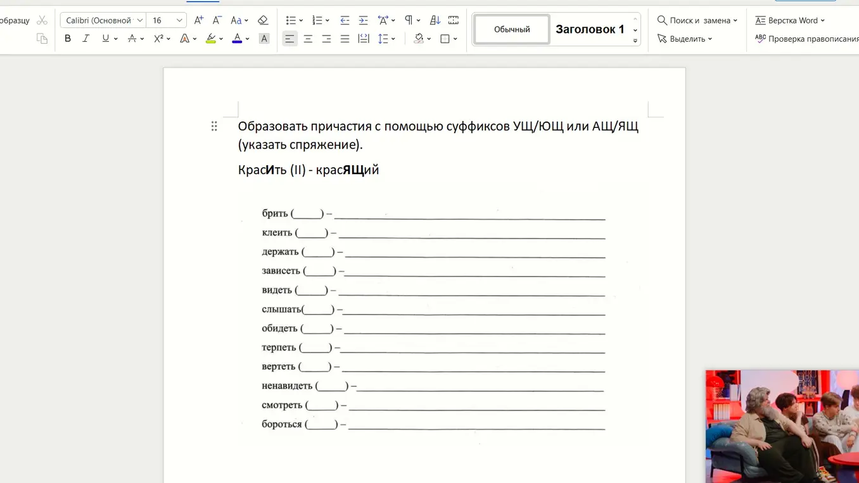The height and width of the screenshot is (483, 859).
Task: Click the word 'ненавидеть' in worksheet
Action: pyautogui.click(x=287, y=386)
